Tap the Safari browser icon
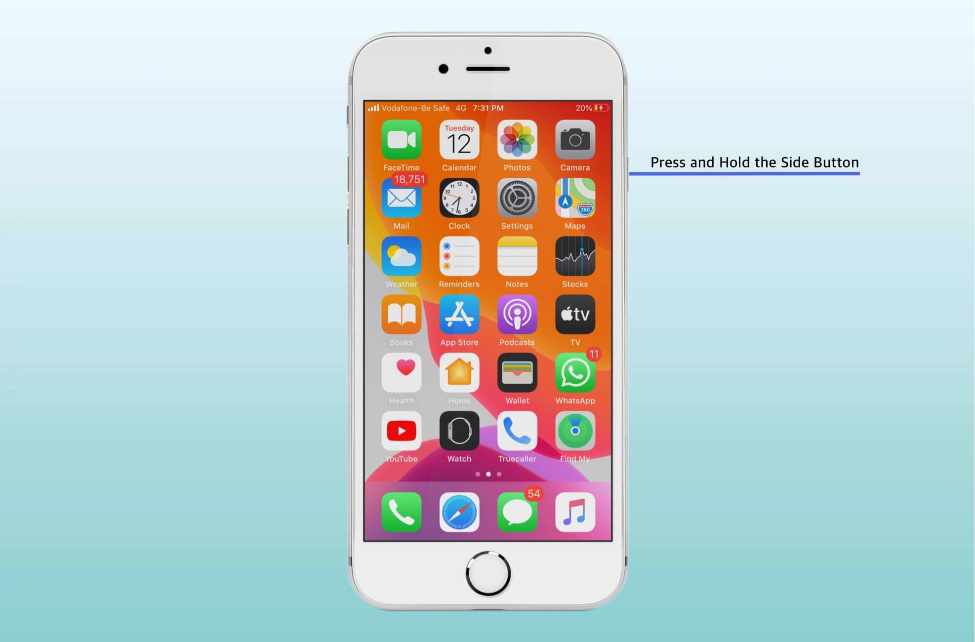 pos(458,511)
